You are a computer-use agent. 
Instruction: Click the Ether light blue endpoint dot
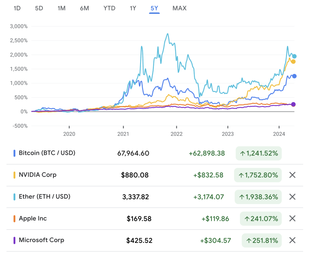(x=294, y=56)
